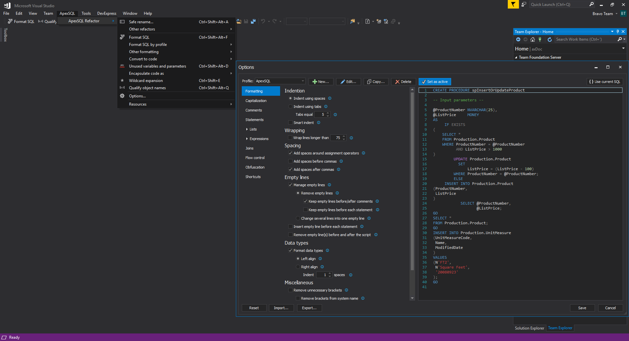629x341 pixels.
Task: Click the Search Work Items field
Action: [x=585, y=39]
